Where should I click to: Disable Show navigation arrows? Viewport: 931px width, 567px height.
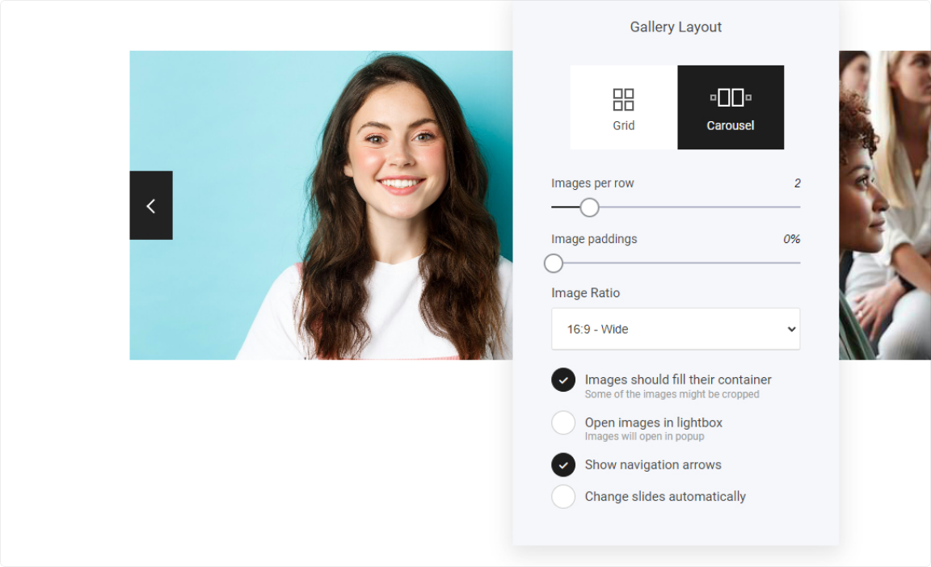(x=563, y=465)
